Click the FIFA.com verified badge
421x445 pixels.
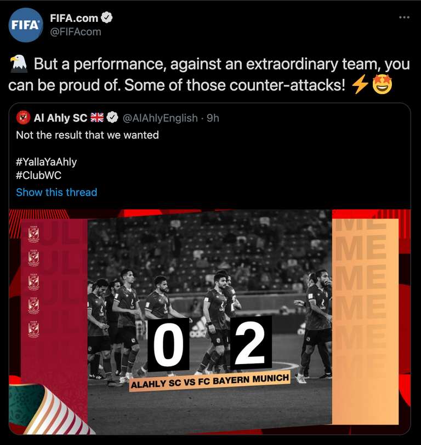click(x=107, y=18)
